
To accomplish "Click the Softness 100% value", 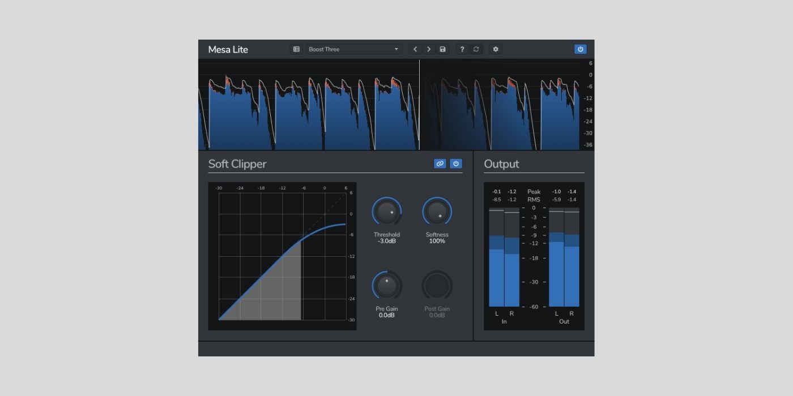I will (x=437, y=242).
